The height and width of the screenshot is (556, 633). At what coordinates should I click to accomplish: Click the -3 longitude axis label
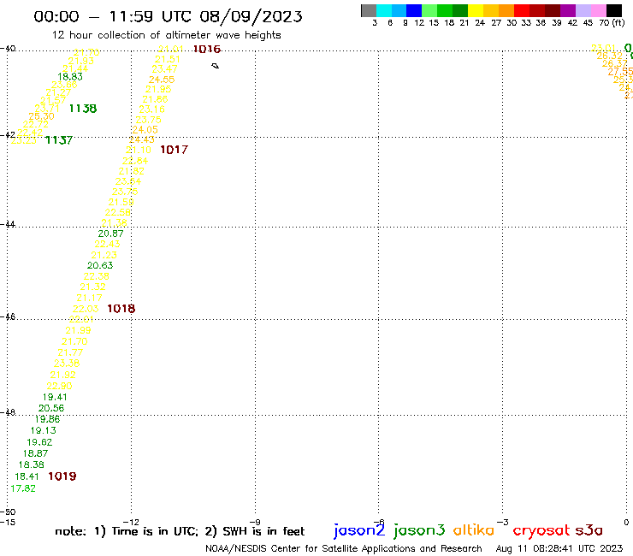point(503,523)
